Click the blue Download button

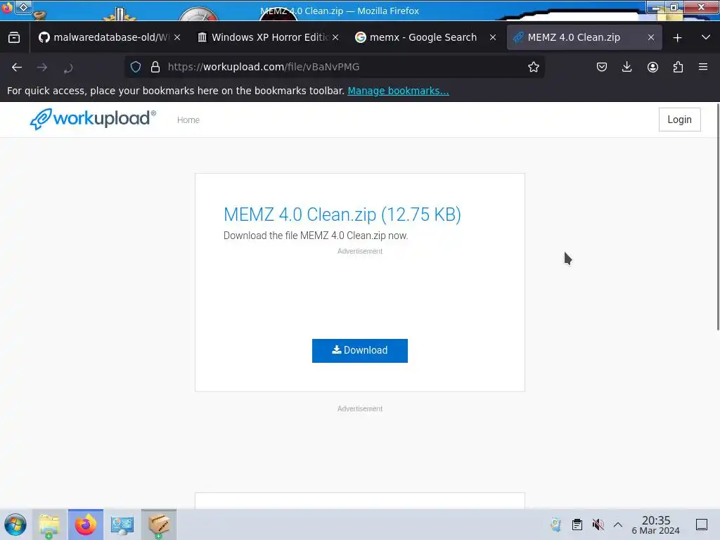tap(360, 351)
